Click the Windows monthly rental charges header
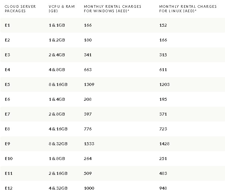225x193 pixels. (113, 9)
